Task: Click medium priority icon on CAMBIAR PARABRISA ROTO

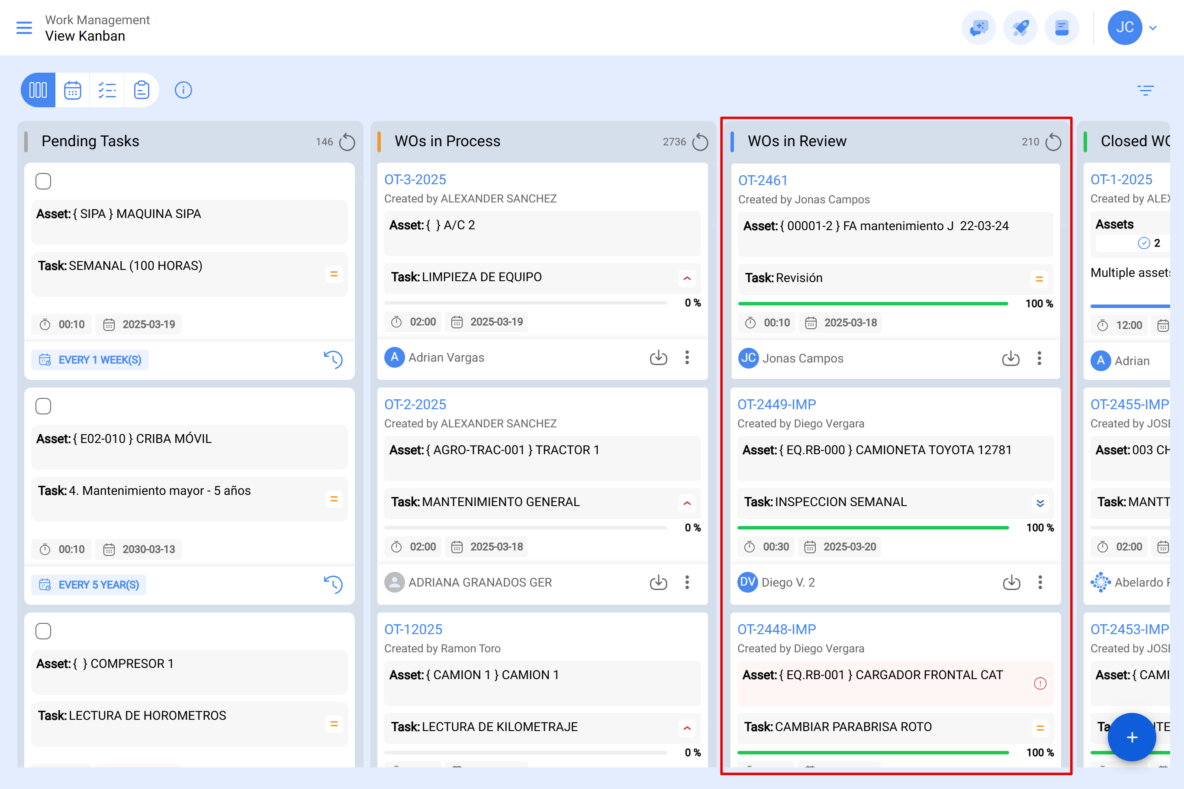Action: click(x=1040, y=728)
